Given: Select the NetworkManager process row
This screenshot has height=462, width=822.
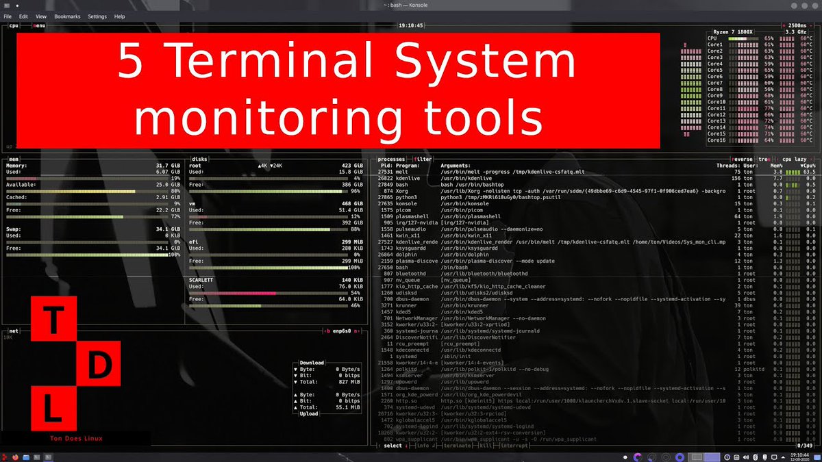Looking at the screenshot, I should point(596,318).
